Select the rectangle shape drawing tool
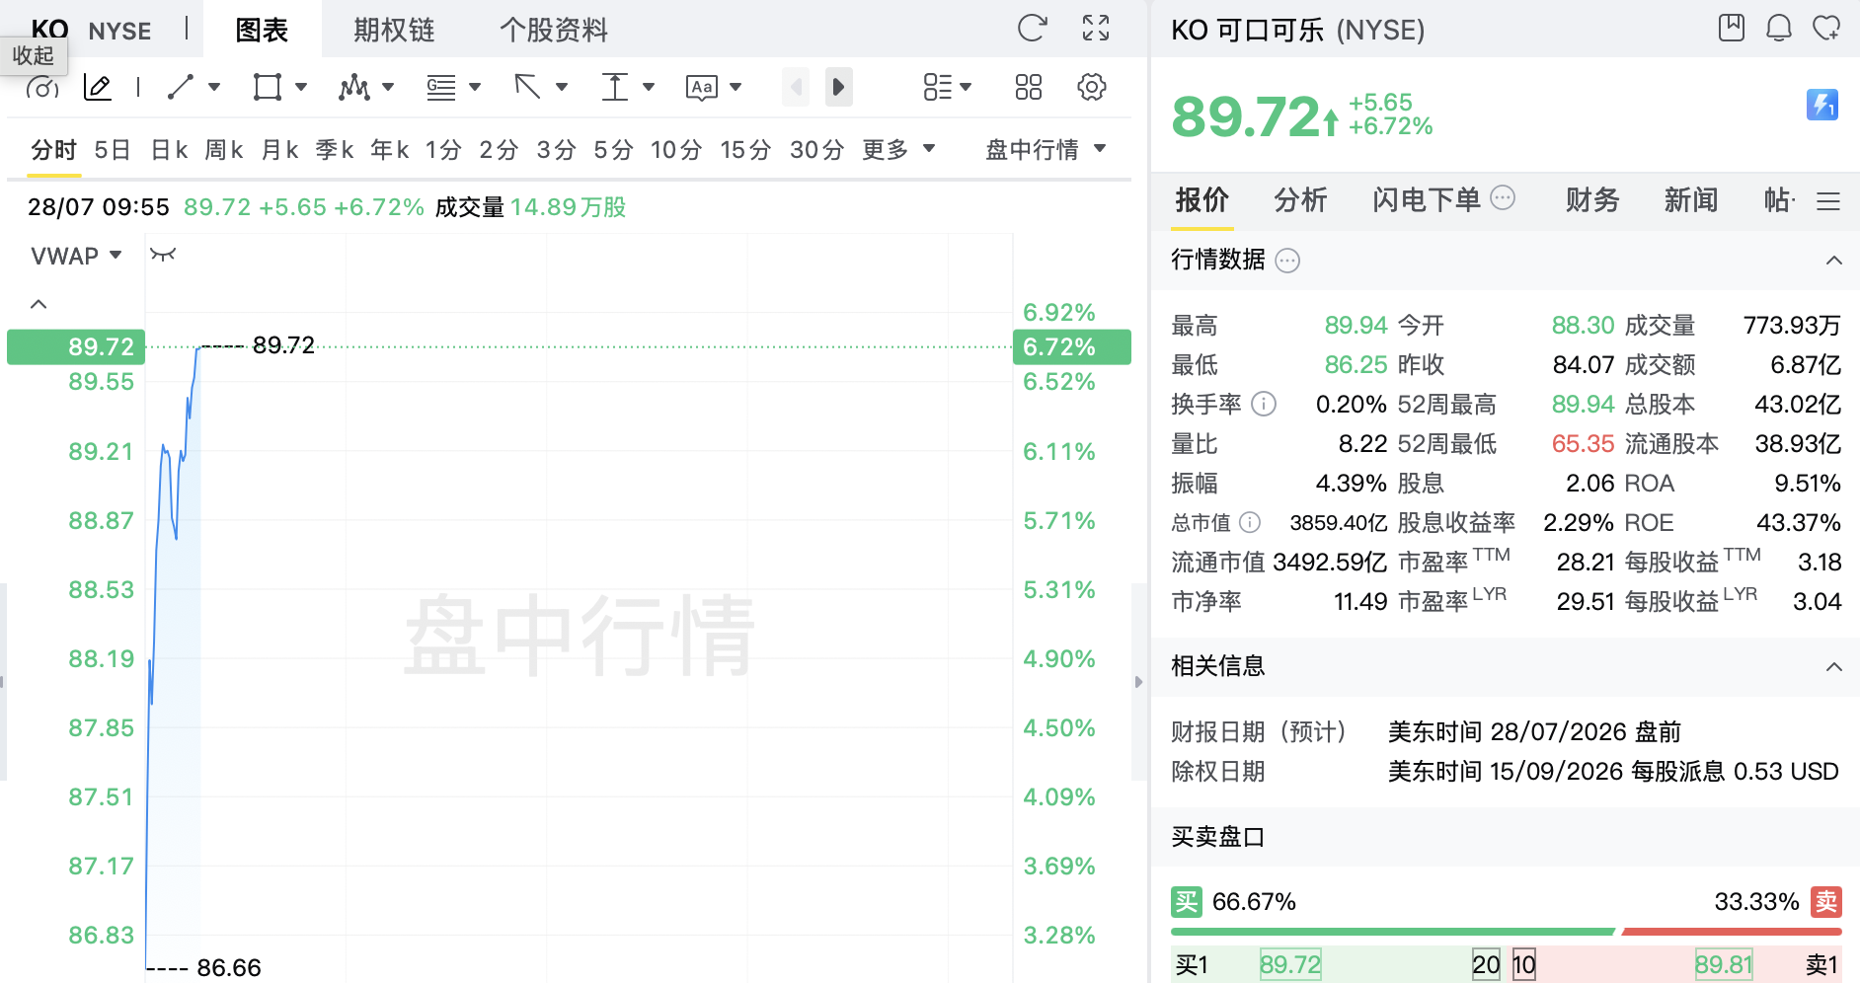The image size is (1860, 983). point(267,87)
